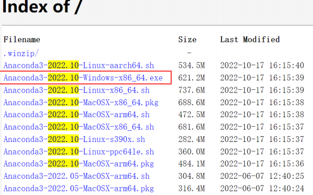Image resolution: width=313 pixels, height=195 pixels.
Task: Select the 688.6M size value
Action: (x=192, y=102)
